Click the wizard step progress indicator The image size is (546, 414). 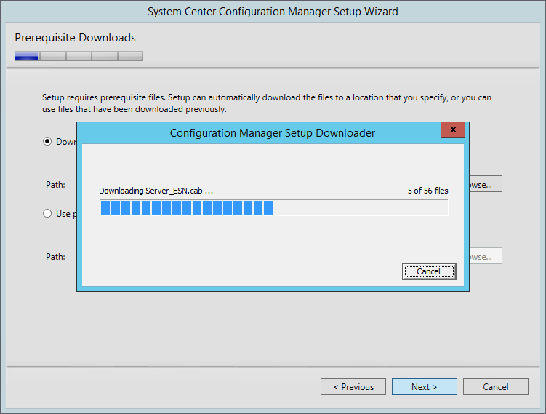[x=79, y=56]
